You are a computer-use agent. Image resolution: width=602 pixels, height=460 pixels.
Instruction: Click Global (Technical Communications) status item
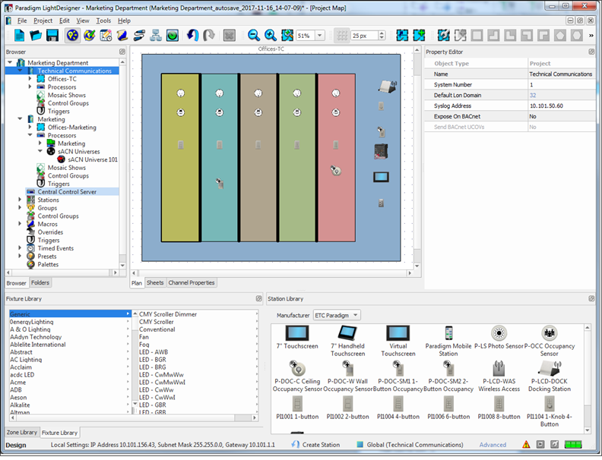pyautogui.click(x=410, y=445)
